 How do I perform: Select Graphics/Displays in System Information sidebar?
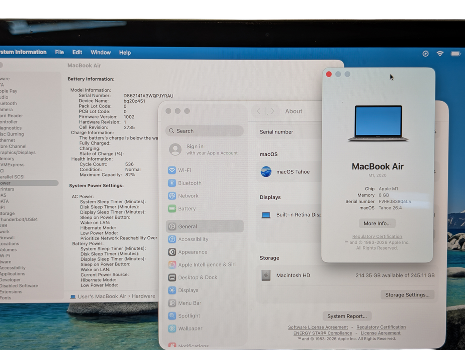18,153
